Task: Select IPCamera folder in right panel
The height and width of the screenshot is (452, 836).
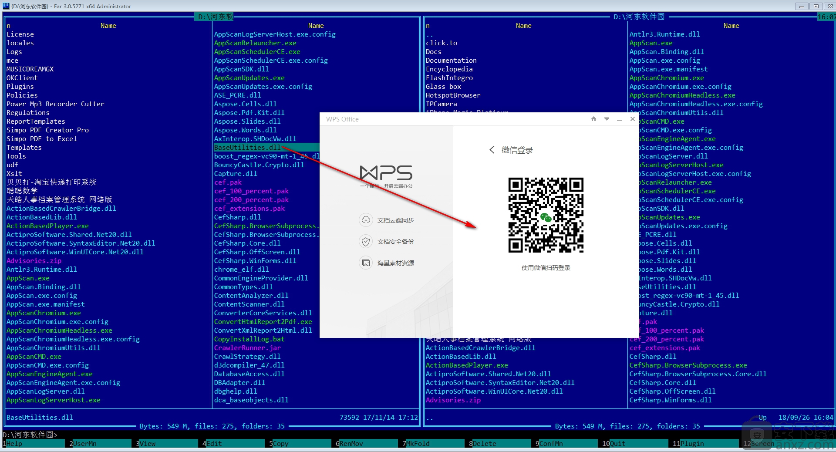Action: coord(441,104)
